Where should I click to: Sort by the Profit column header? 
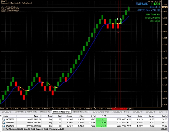coord(161,116)
